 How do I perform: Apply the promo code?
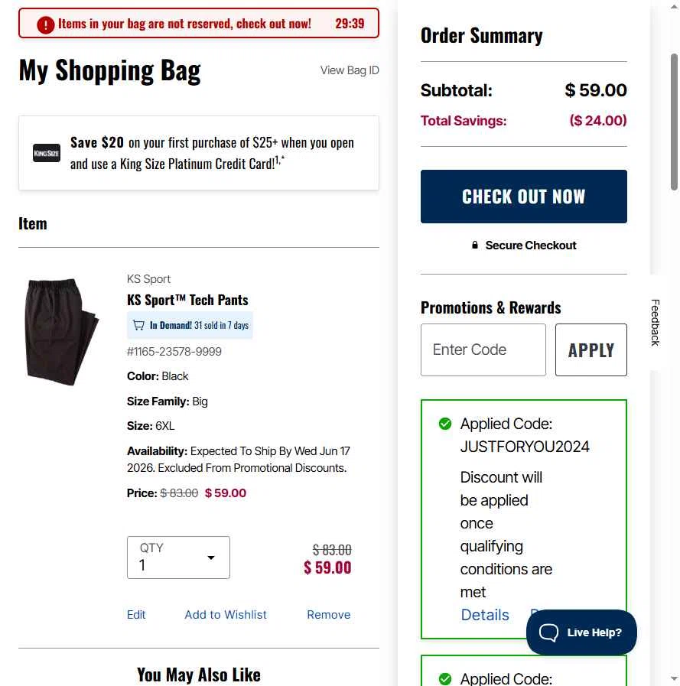pos(591,350)
